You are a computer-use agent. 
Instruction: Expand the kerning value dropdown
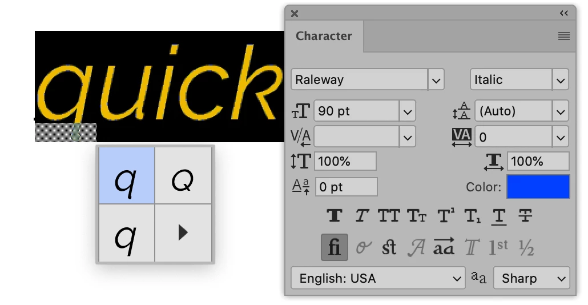pos(408,137)
